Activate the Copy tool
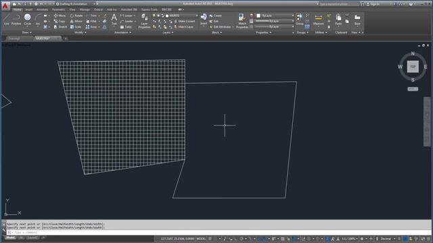 click(x=60, y=21)
